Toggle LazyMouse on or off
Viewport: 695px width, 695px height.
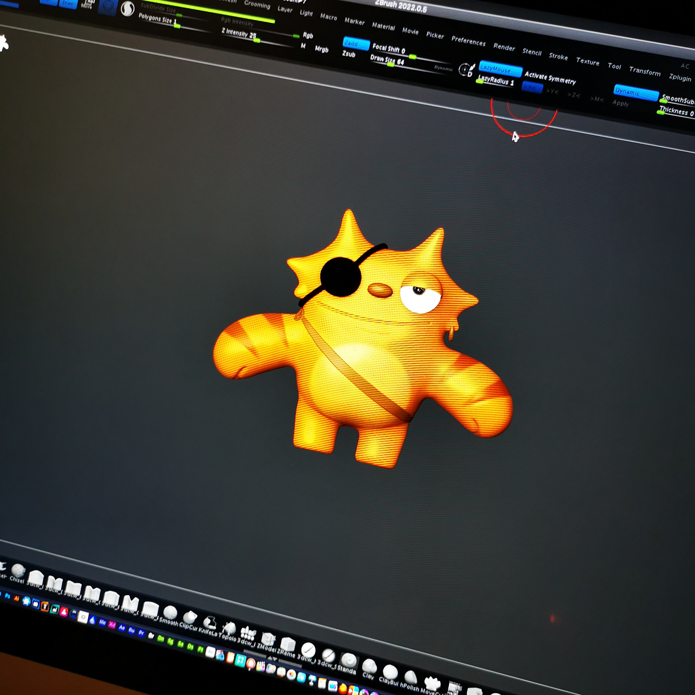[500, 69]
